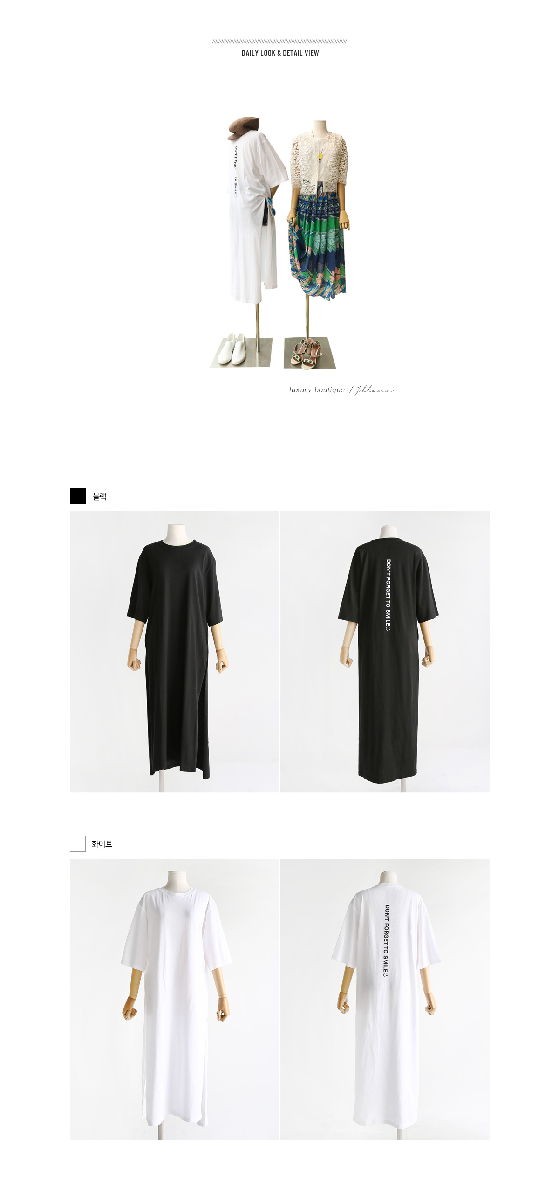The width and height of the screenshot is (559, 1196).
Task: Click the striped divider line above heading
Action: coord(279,42)
